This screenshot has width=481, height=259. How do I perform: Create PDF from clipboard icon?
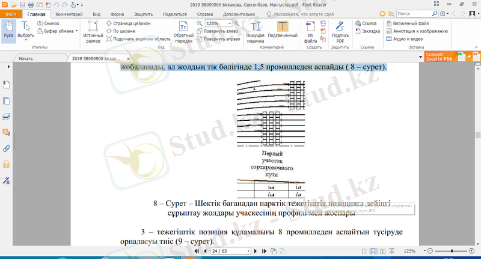coord(323,39)
